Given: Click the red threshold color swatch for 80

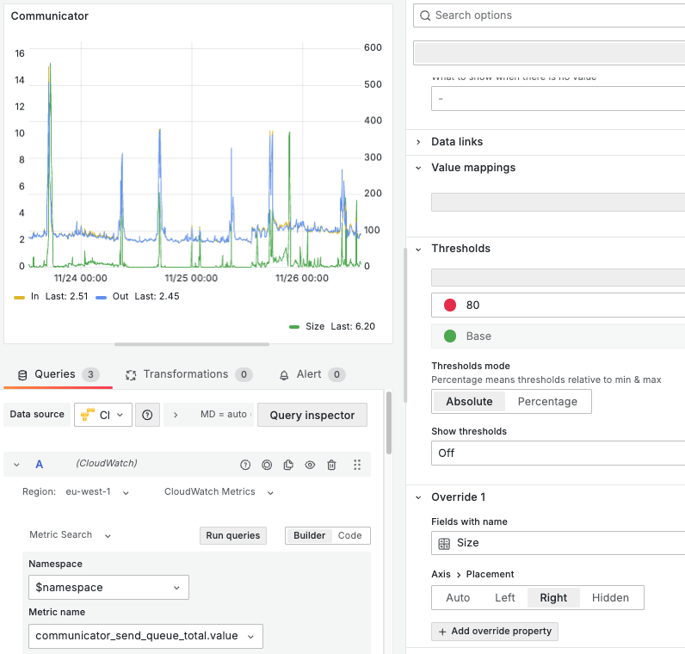Looking at the screenshot, I should pyautogui.click(x=450, y=305).
